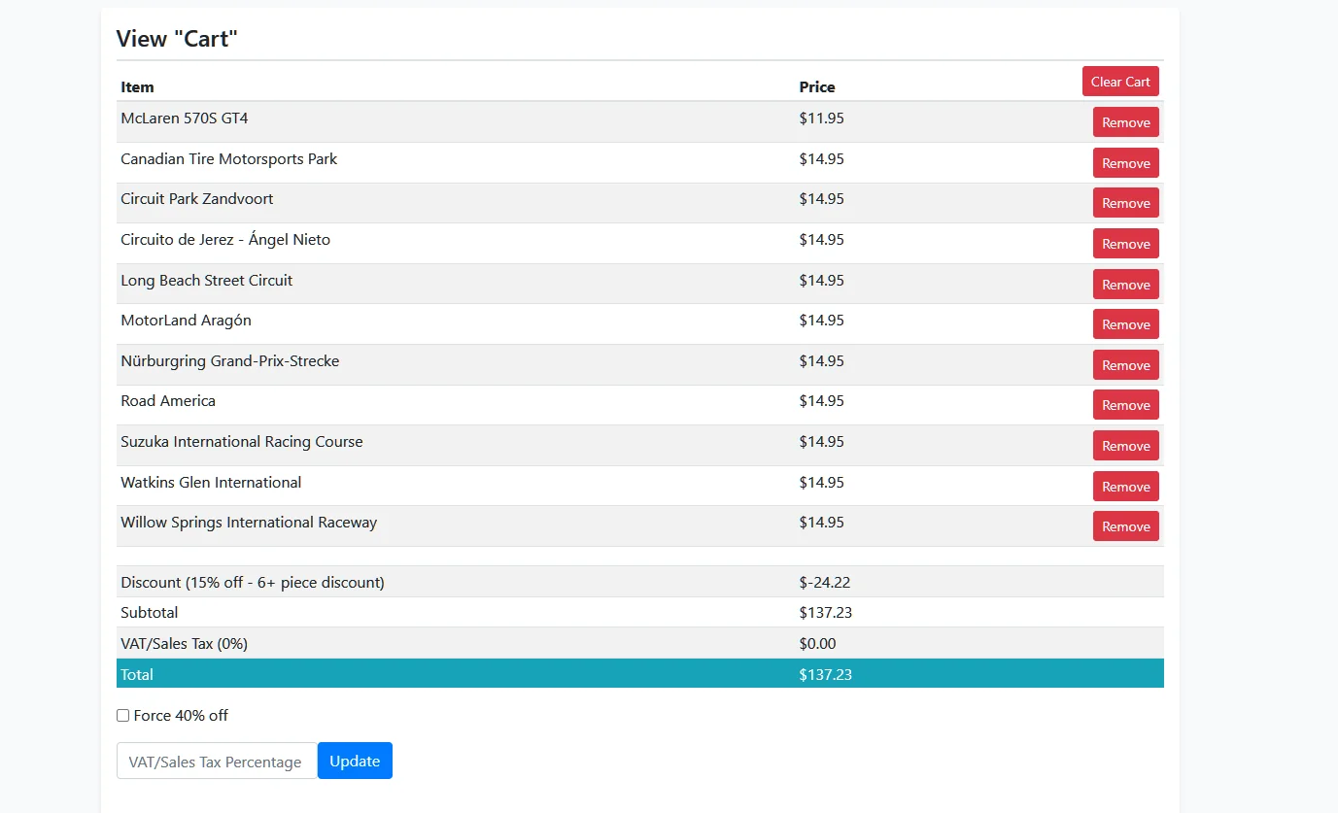Click the discount row amount $-24.22
Image resolution: width=1338 pixels, height=813 pixels.
[824, 583]
